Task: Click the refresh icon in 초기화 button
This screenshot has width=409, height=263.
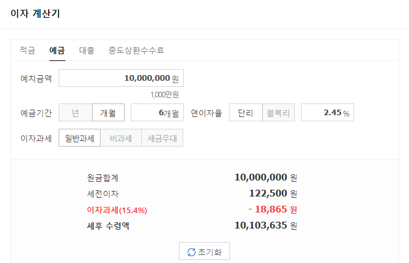Action: coord(191,252)
